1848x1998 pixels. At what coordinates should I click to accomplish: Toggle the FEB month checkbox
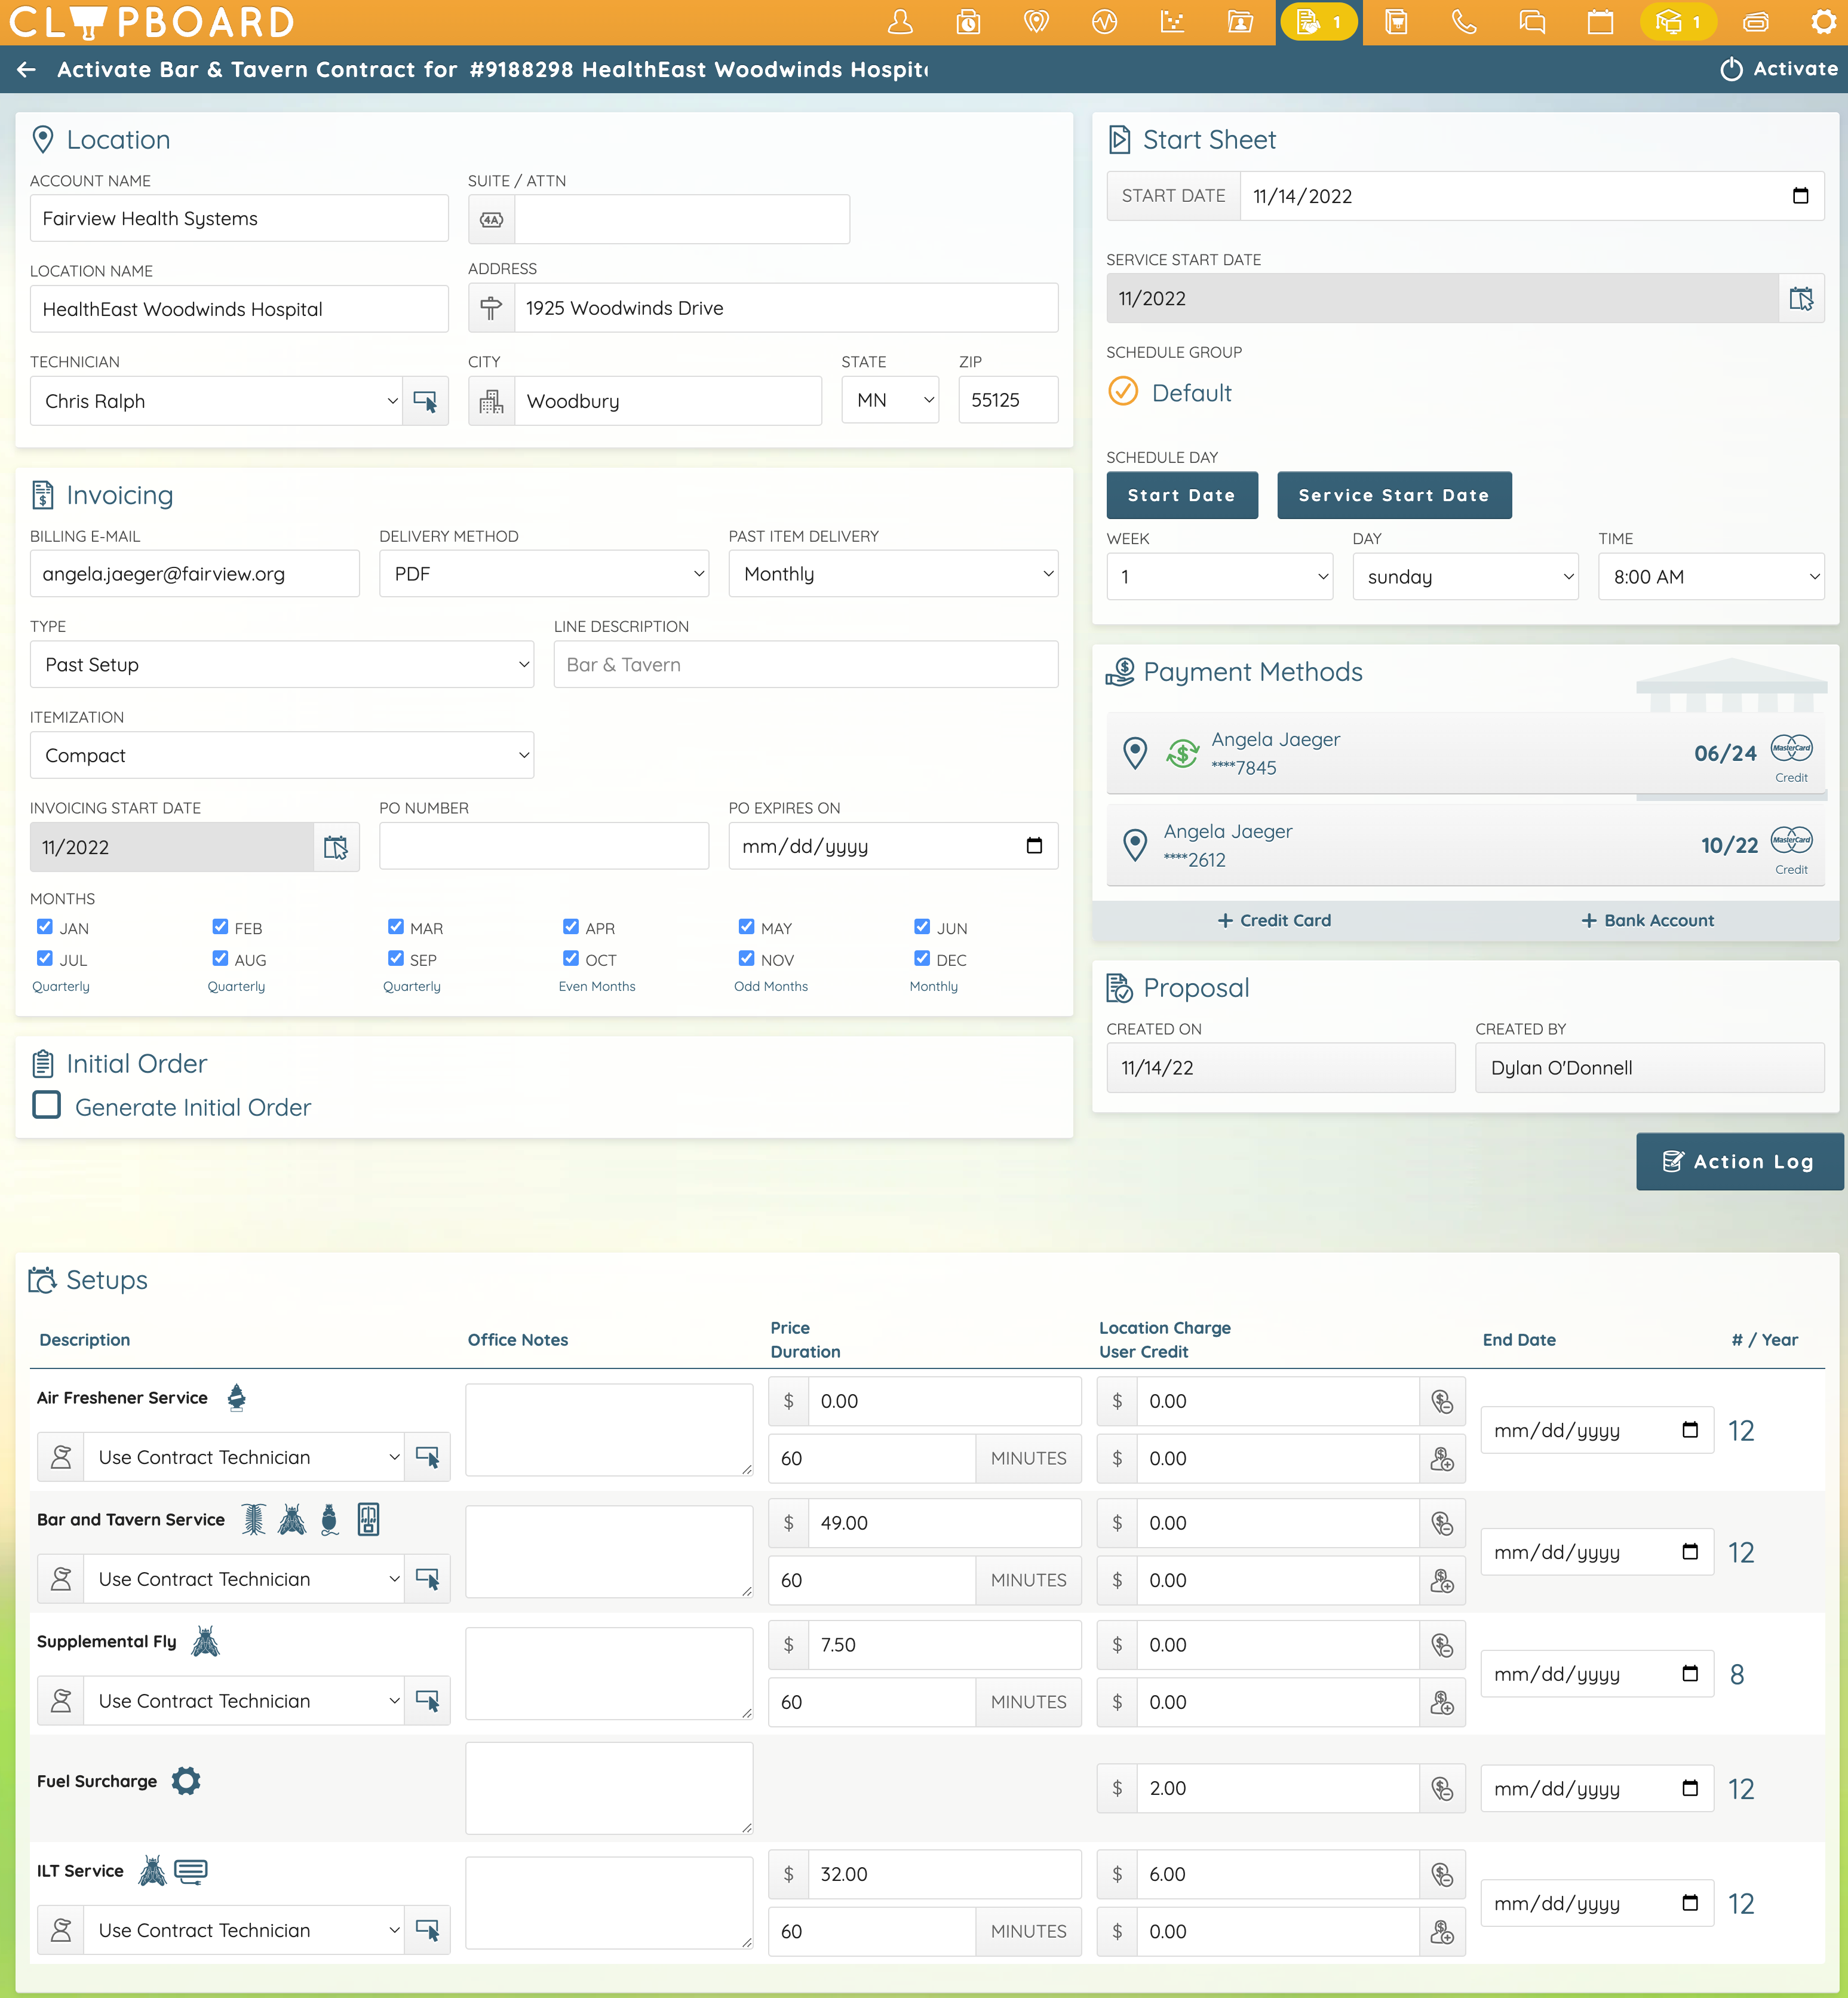(x=220, y=927)
